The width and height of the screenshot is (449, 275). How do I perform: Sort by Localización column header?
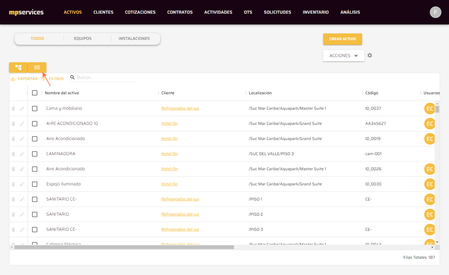[x=260, y=93]
